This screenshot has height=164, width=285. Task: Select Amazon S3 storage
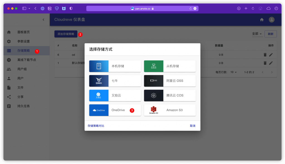[170, 110]
